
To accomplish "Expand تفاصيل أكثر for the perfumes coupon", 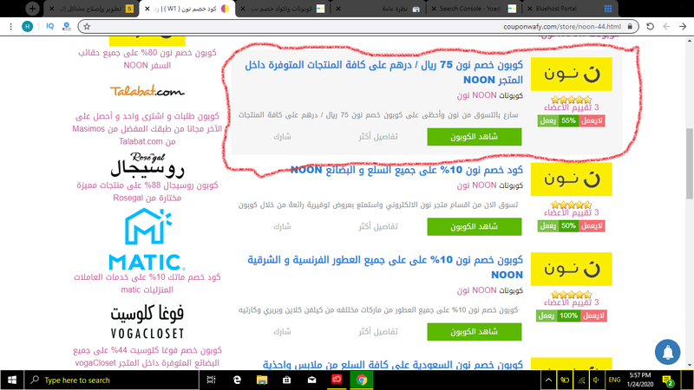I will [378, 332].
